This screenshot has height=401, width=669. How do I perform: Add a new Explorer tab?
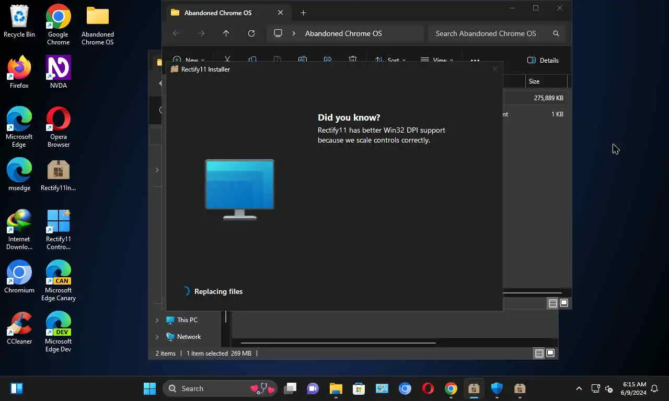(303, 13)
